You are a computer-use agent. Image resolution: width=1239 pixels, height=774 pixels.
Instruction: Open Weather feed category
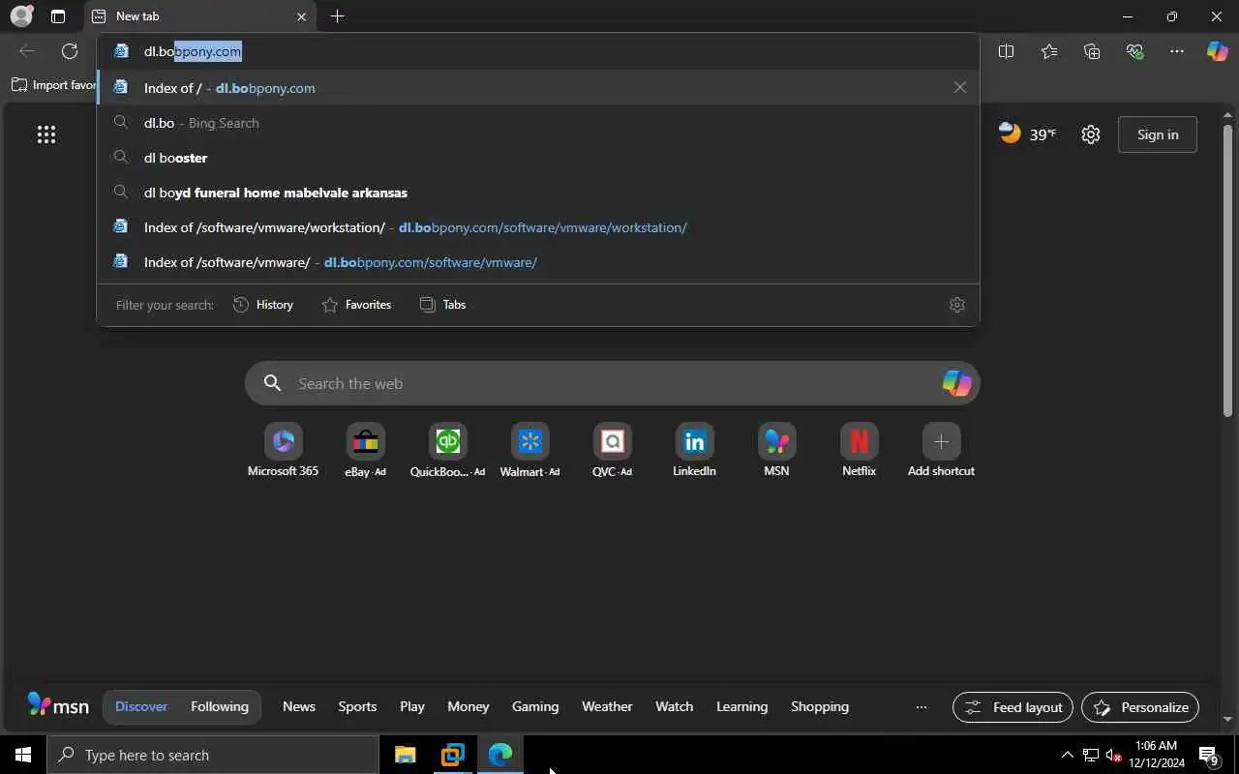(607, 707)
